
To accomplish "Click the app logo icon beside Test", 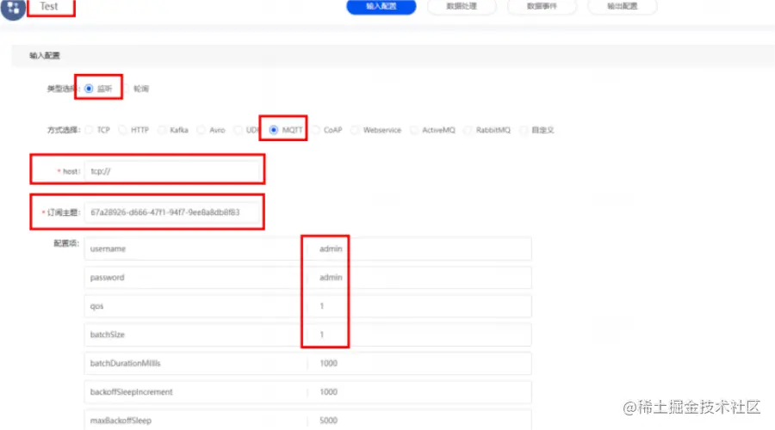I will [13, 9].
